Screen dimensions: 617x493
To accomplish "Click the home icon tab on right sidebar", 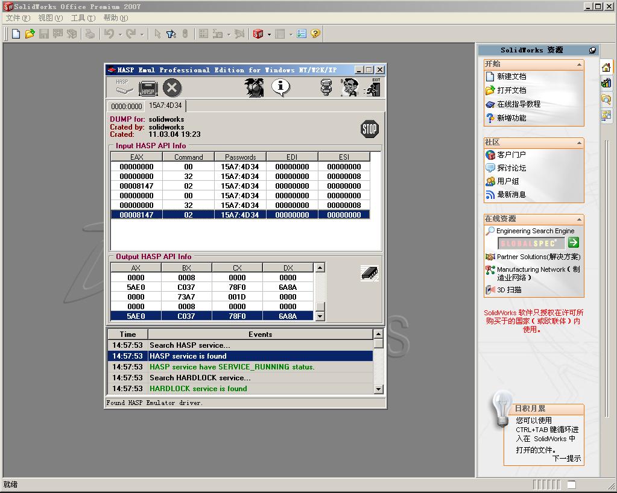I will pos(606,68).
